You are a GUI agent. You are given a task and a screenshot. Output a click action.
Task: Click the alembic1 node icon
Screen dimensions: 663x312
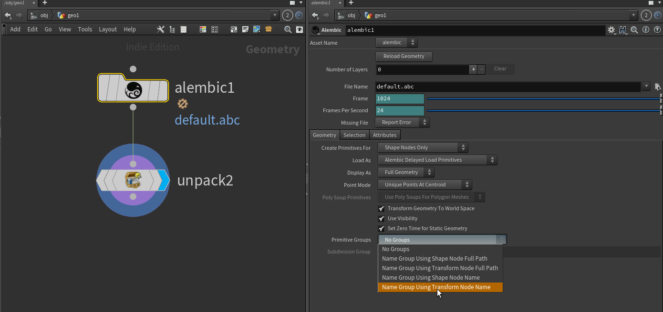coord(133,90)
